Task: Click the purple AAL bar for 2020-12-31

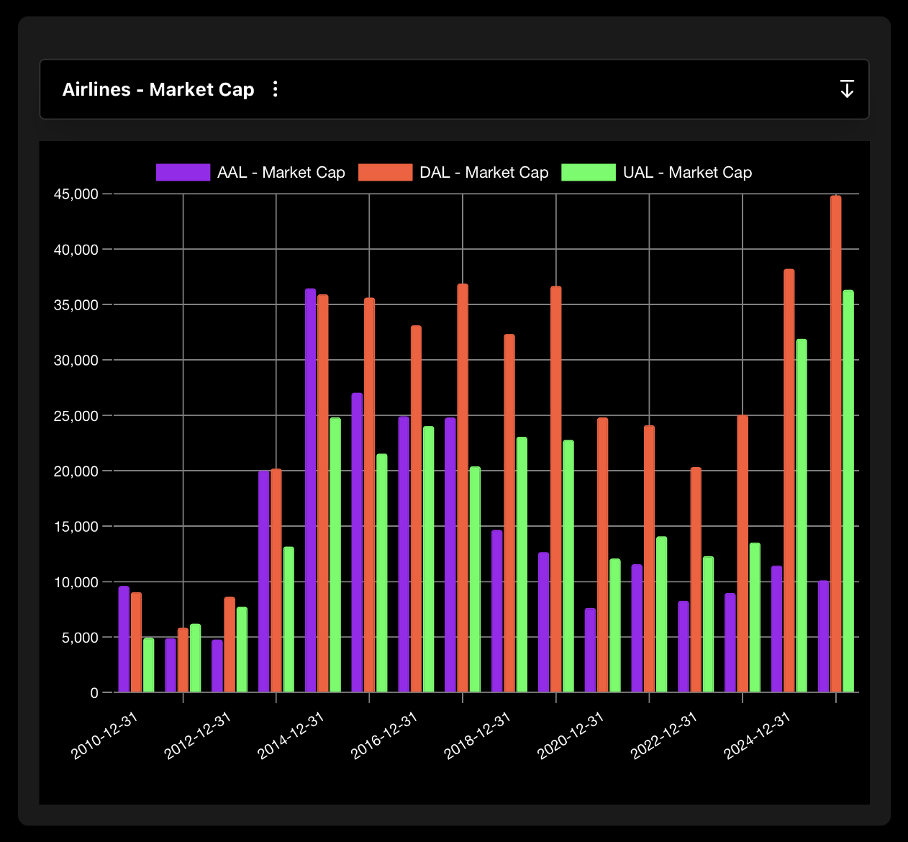Action: click(590, 650)
